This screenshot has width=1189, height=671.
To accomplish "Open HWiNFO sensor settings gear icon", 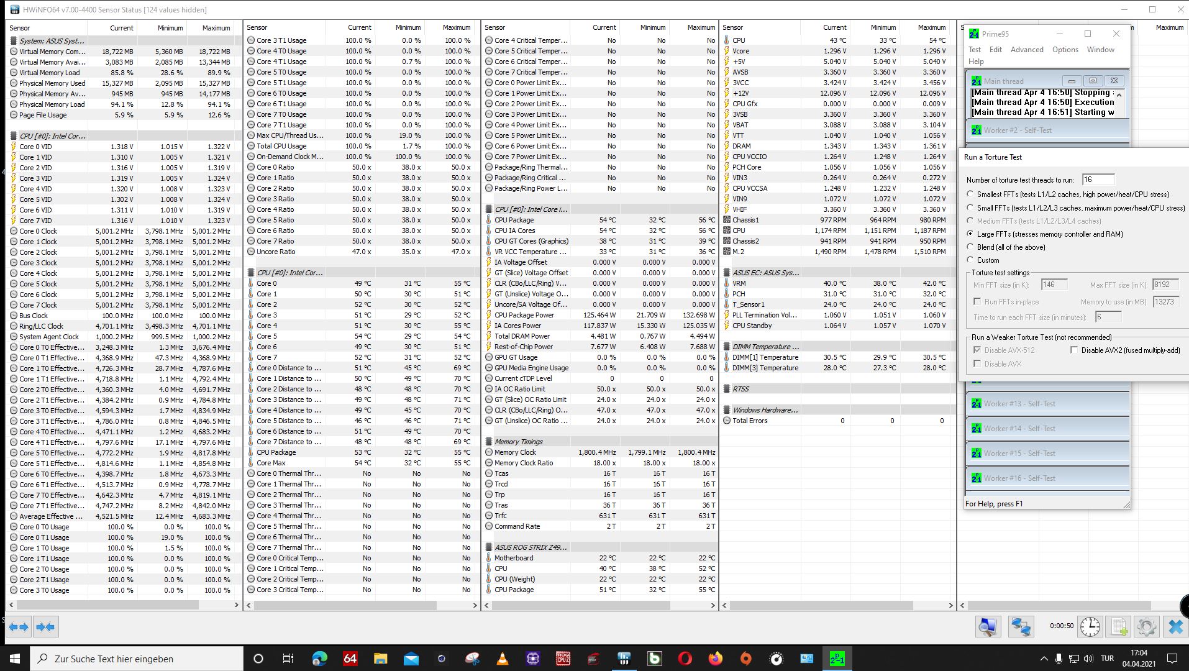I will point(1147,626).
